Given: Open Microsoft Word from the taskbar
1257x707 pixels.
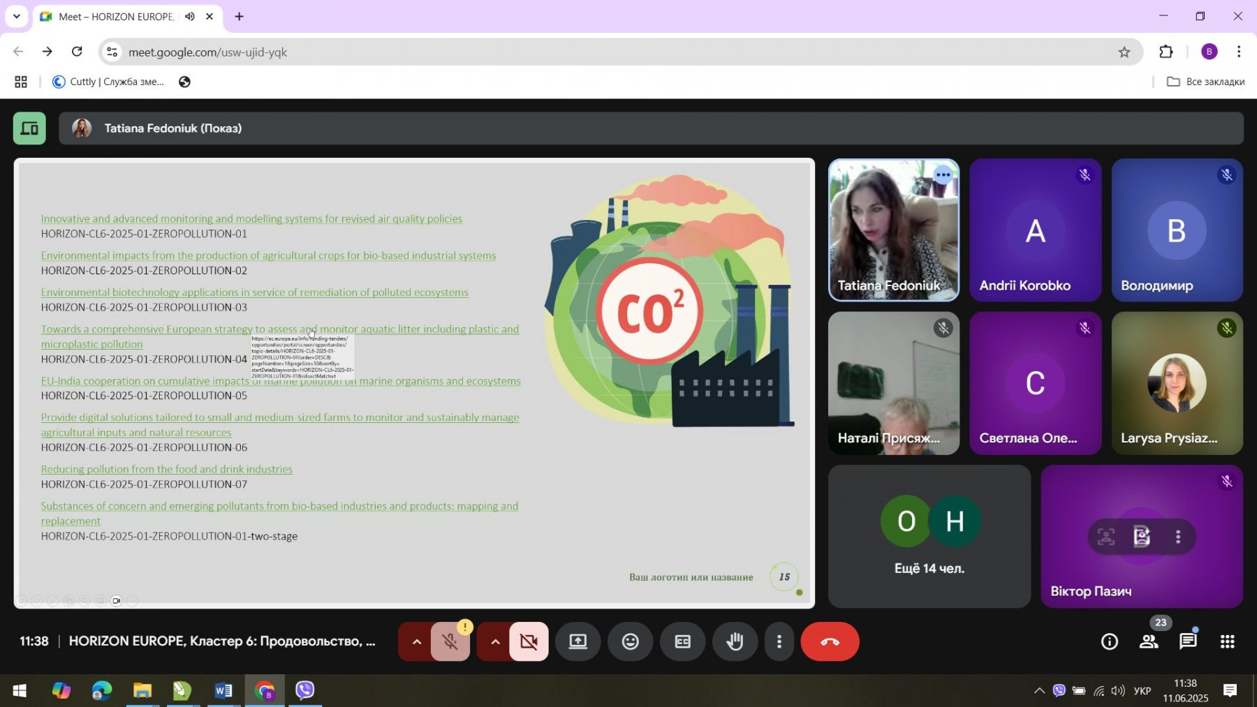Looking at the screenshot, I should (223, 690).
